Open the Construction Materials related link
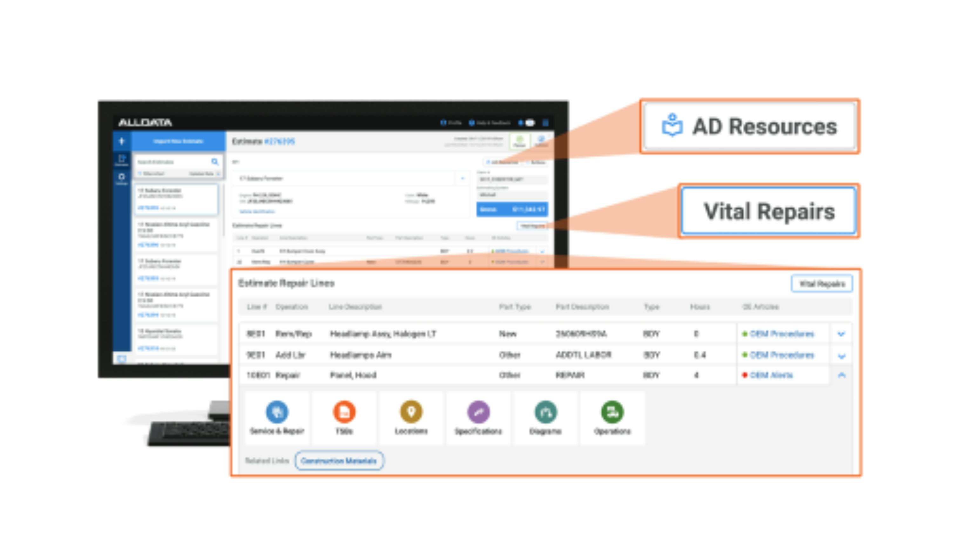 [x=339, y=461]
